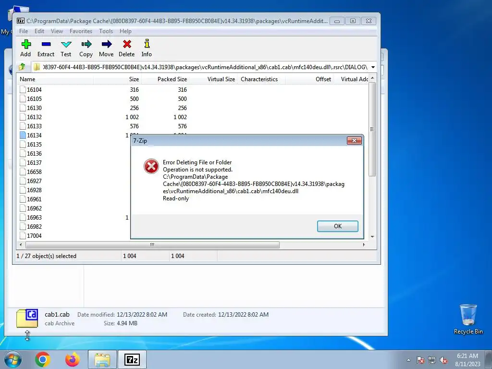Click Action Center flag tray icon
Viewport: 492px width, 369px height.
click(x=420, y=360)
